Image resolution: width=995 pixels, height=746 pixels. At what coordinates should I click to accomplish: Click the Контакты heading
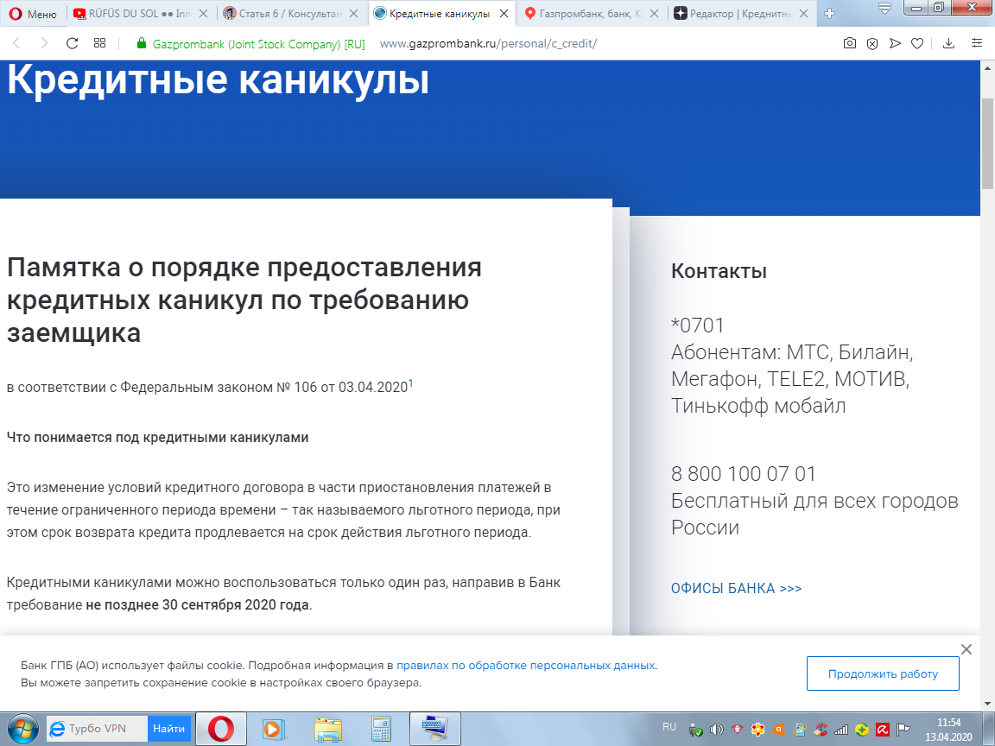[719, 271]
